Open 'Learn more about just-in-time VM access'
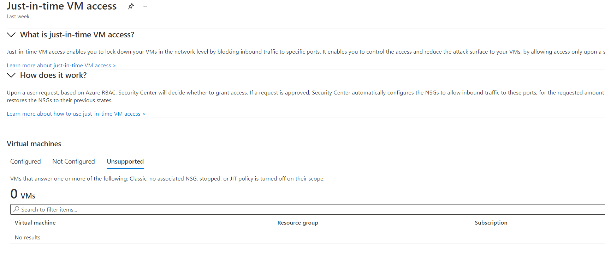The image size is (605, 269). coord(61,65)
